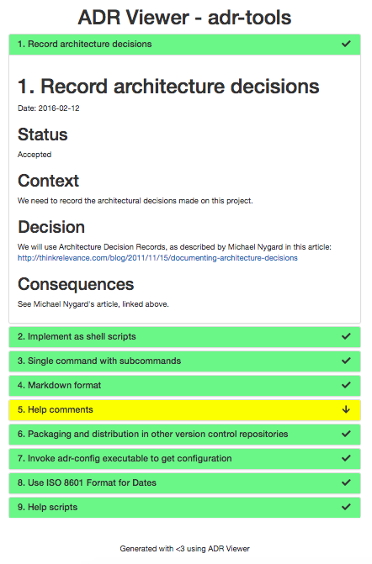Expand Packaging and distribution record
The image size is (372, 564).
point(184,435)
